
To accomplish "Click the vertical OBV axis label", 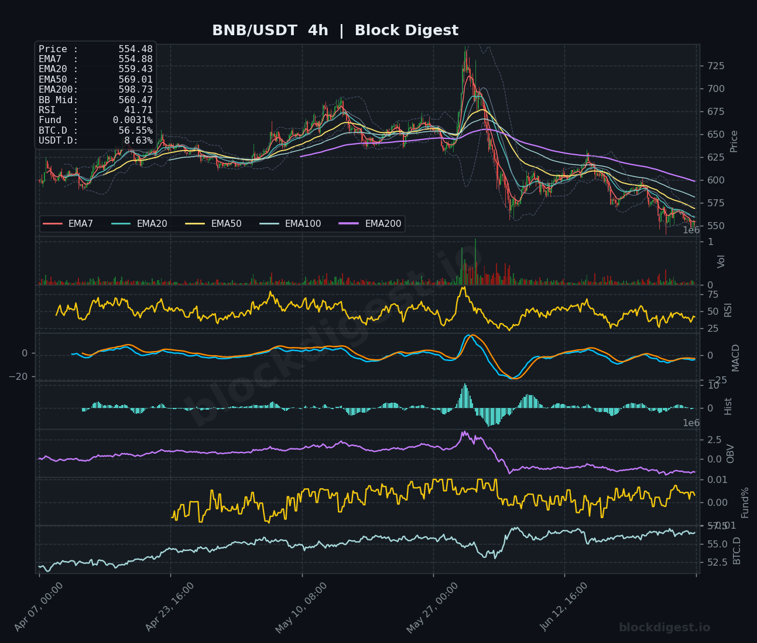I will pos(731,454).
